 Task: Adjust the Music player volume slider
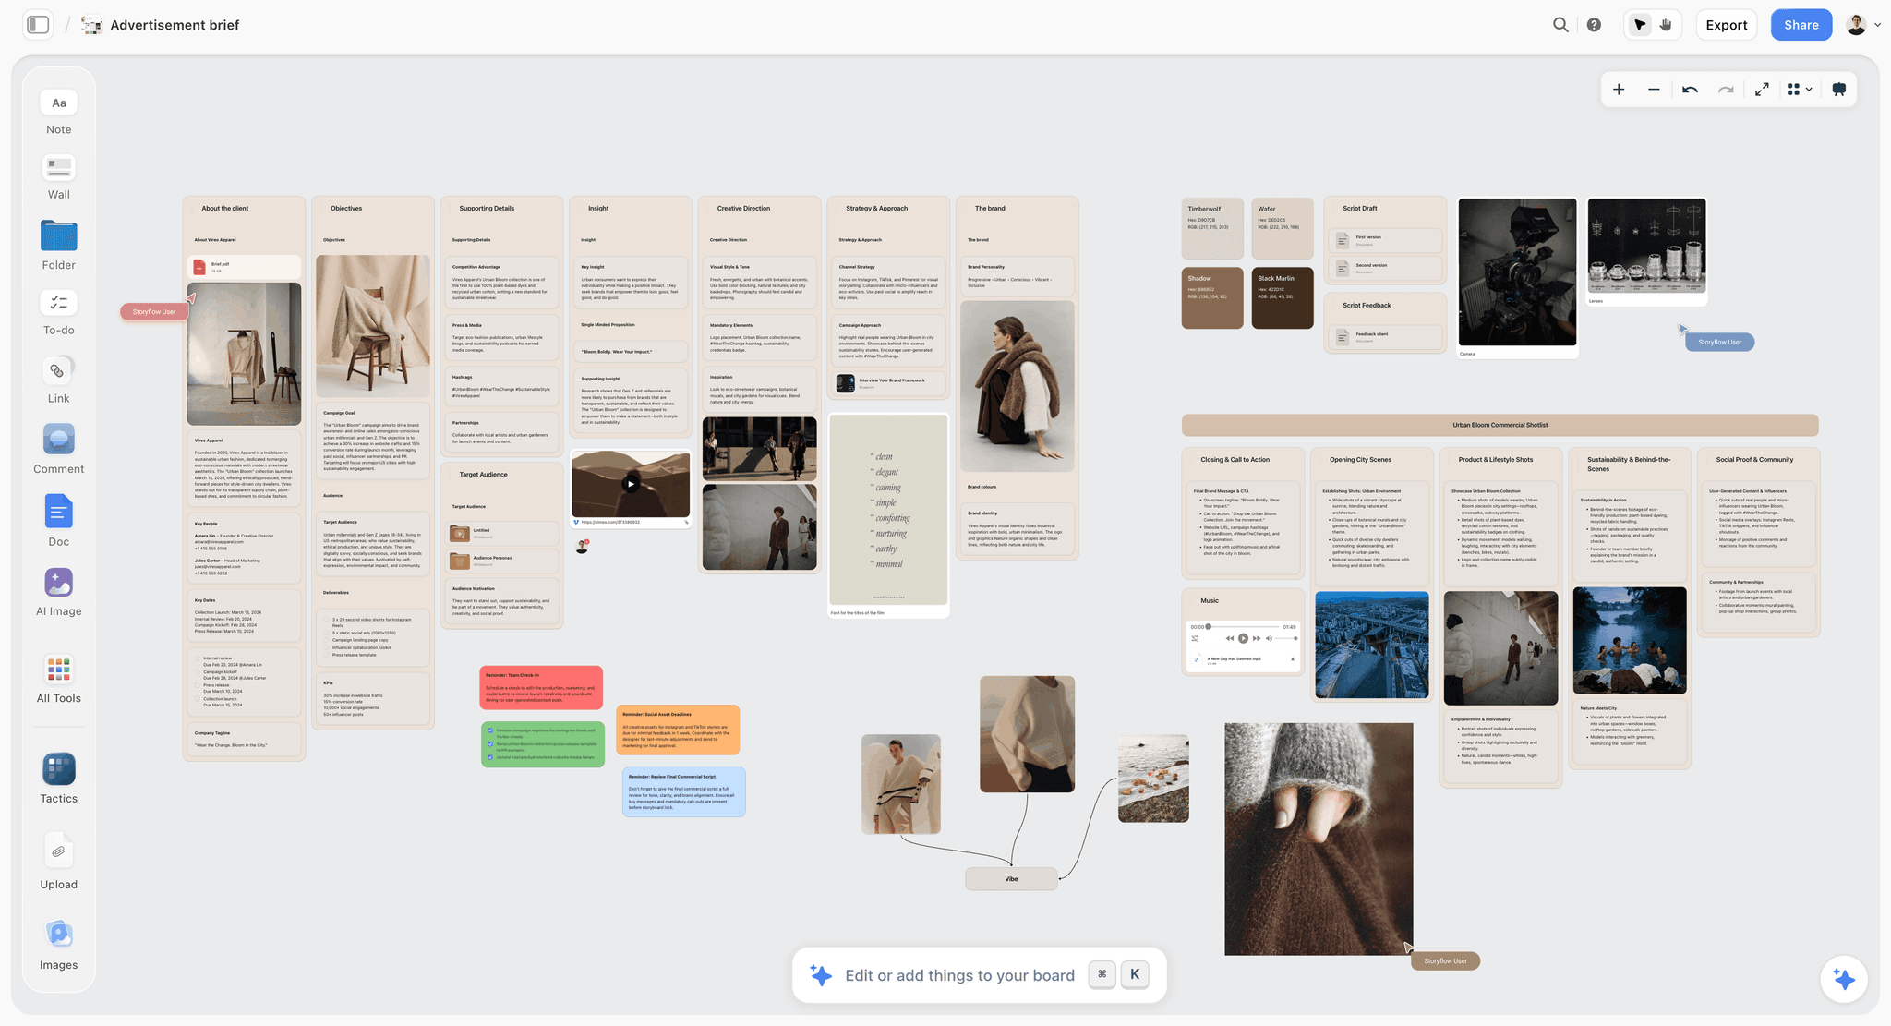(x=1285, y=638)
